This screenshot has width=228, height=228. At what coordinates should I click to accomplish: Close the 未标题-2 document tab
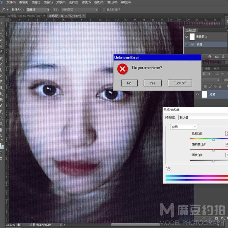pos(84,16)
